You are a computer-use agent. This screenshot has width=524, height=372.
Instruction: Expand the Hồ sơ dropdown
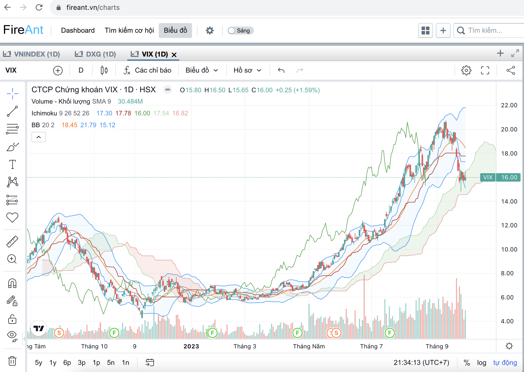(247, 70)
